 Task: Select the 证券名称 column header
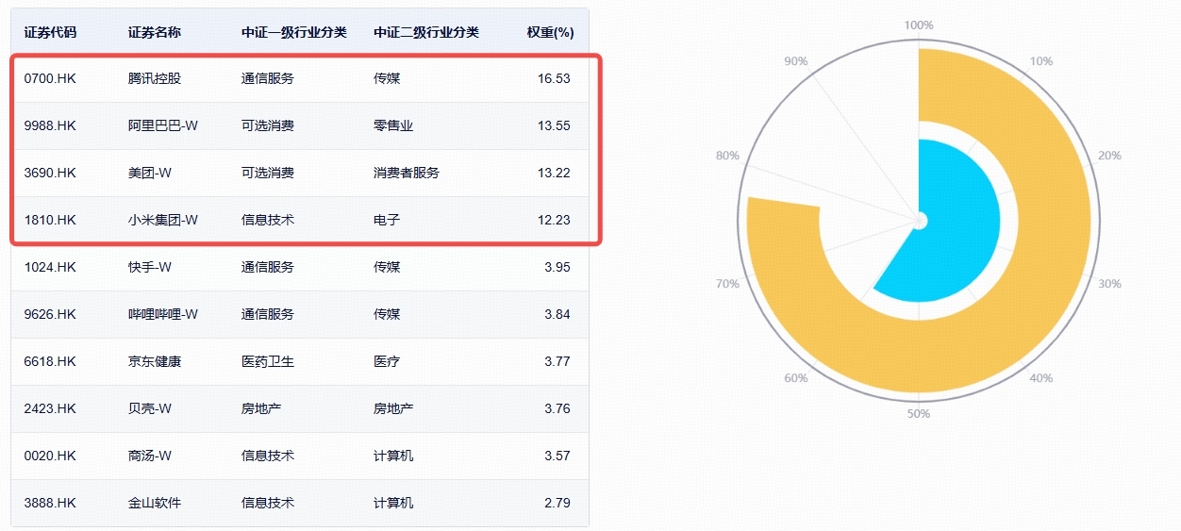pyautogui.click(x=155, y=32)
